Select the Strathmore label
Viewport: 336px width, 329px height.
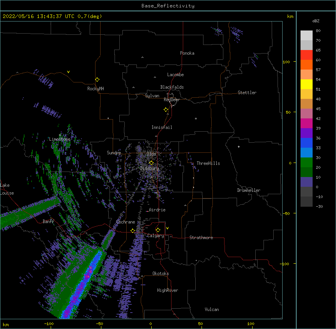coord(201,238)
